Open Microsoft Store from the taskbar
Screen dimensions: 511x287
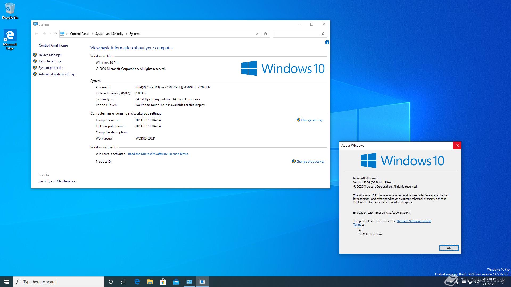tap(163, 282)
